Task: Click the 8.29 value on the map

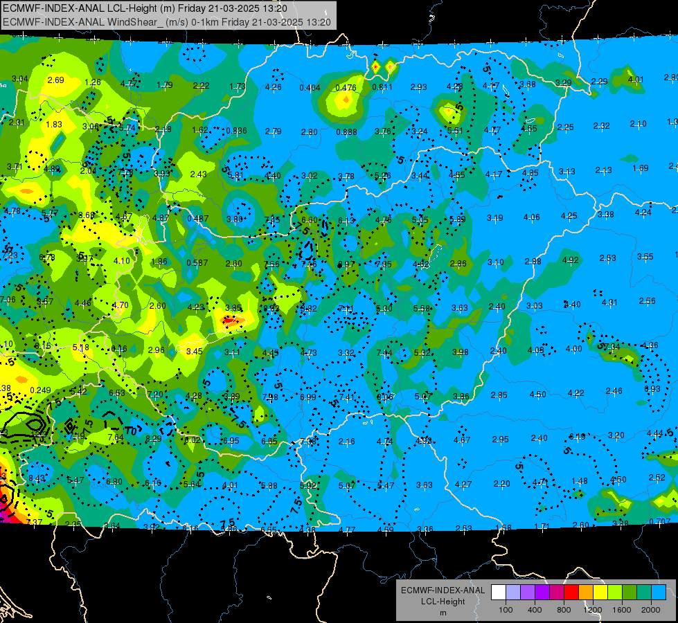Action: tap(154, 439)
